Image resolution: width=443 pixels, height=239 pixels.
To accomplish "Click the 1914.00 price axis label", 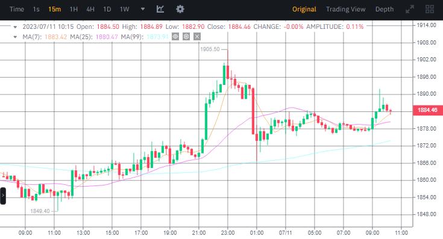I will [x=427, y=25].
